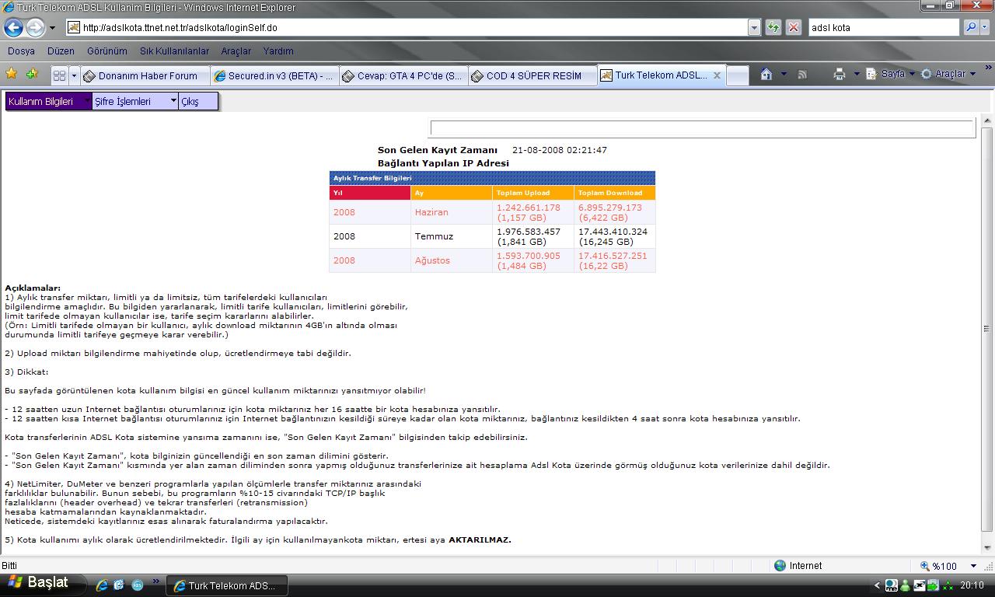
Task: Click the Çıkış logout item
Action: [x=198, y=101]
